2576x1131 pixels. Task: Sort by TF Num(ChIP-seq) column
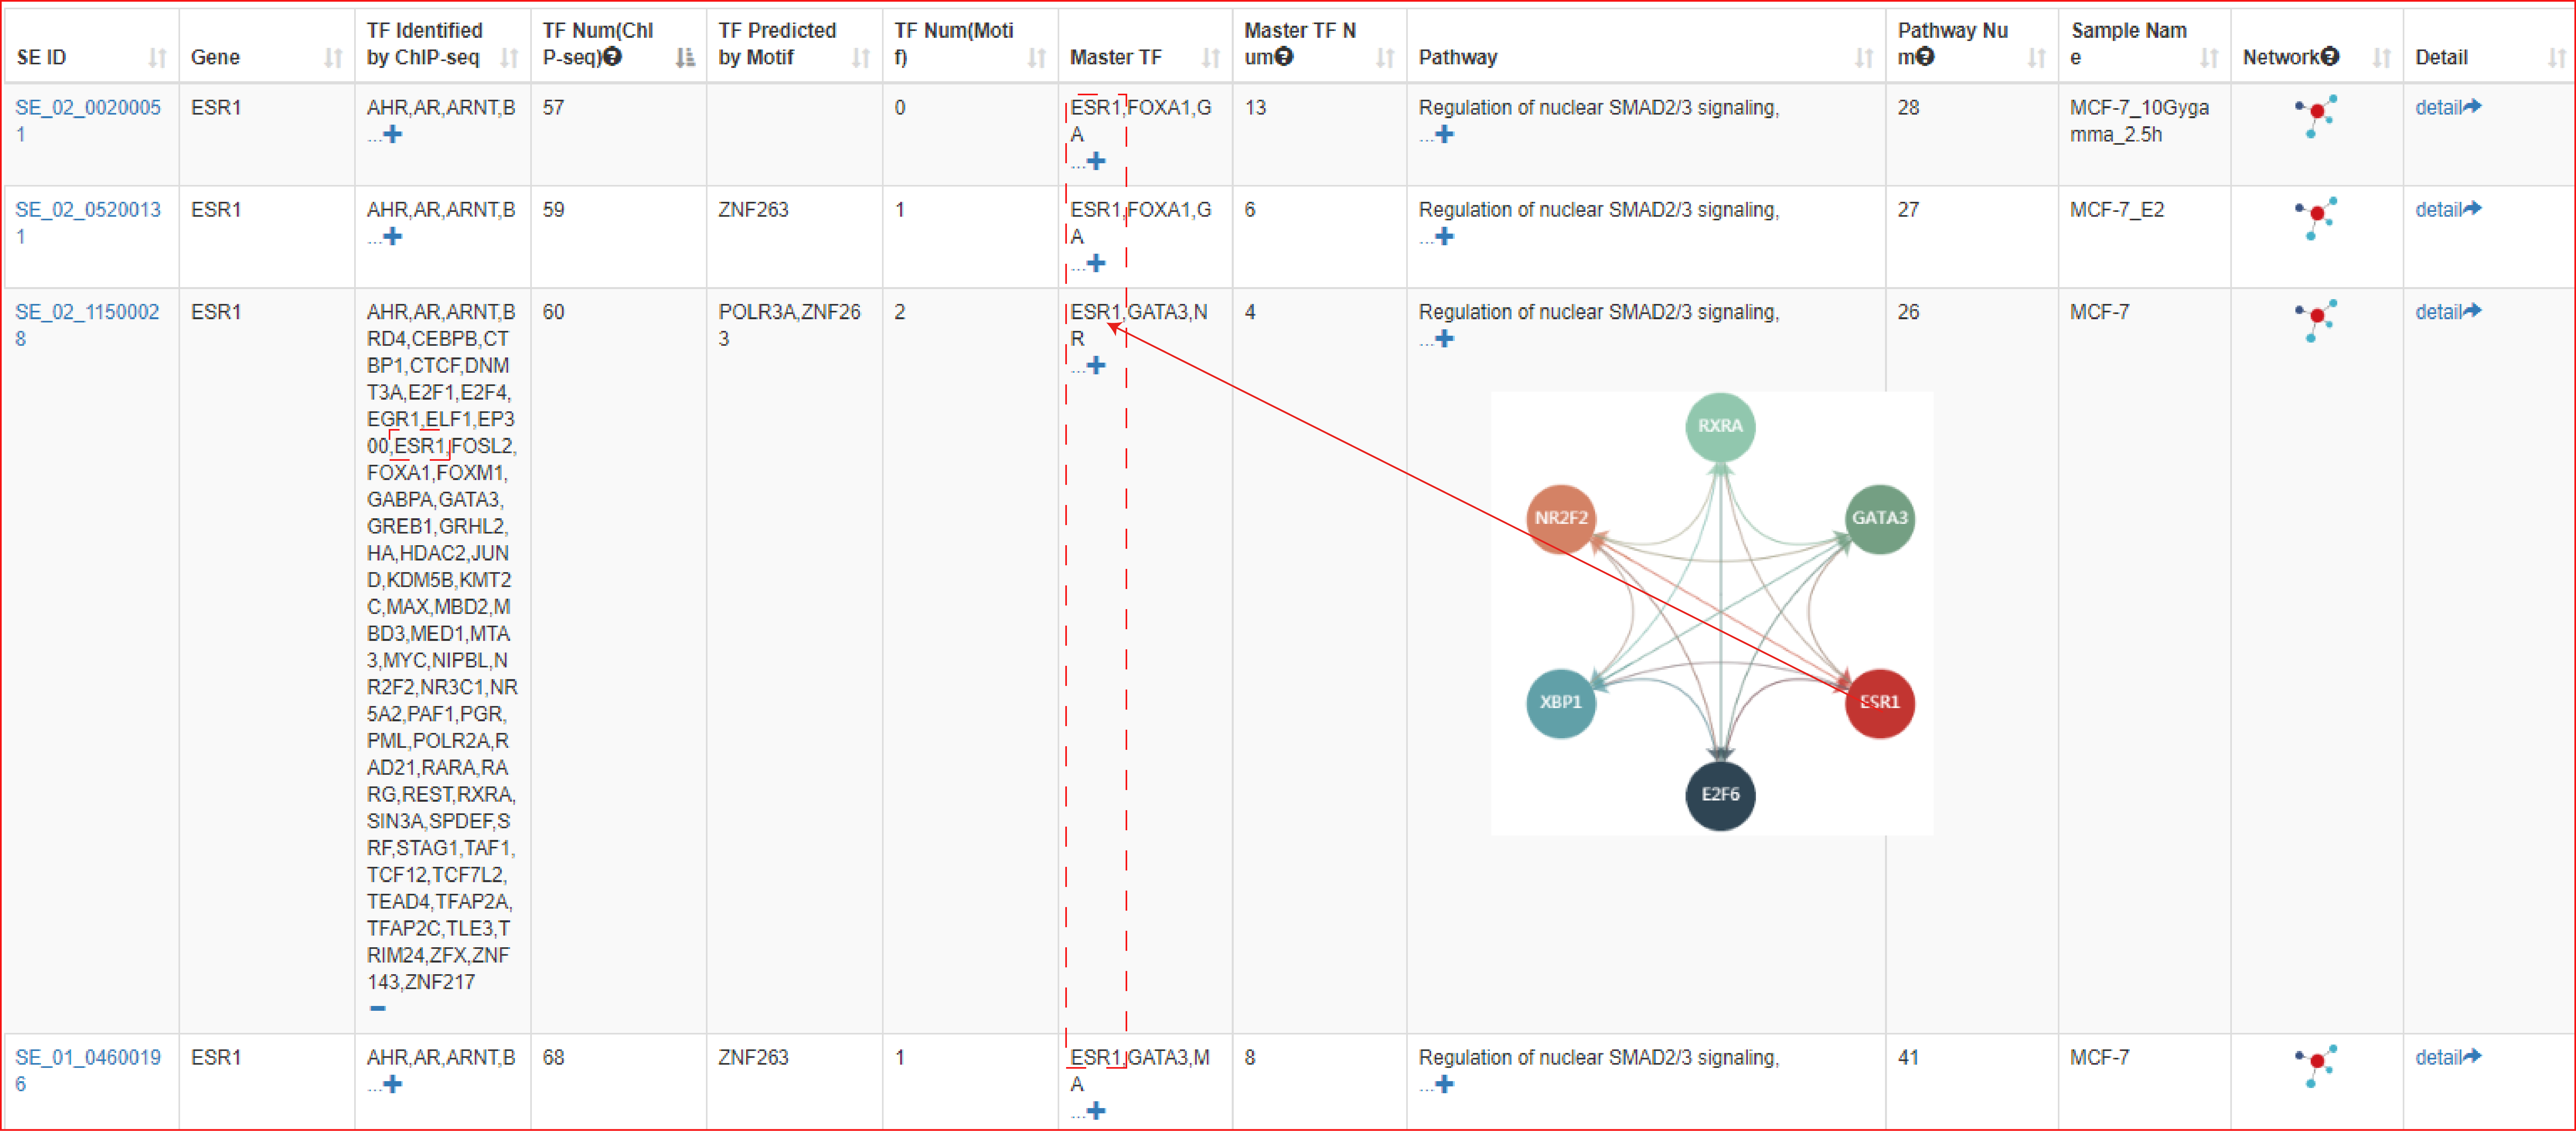(x=685, y=58)
